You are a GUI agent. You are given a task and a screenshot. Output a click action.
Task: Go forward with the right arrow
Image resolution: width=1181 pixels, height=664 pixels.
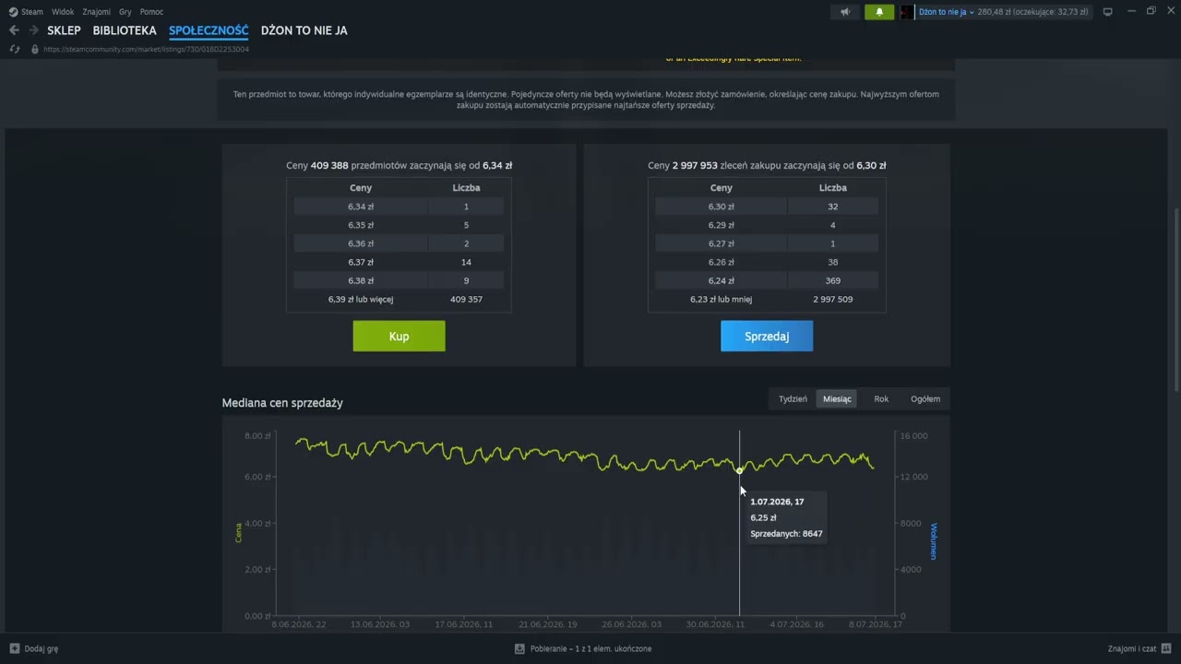33,30
